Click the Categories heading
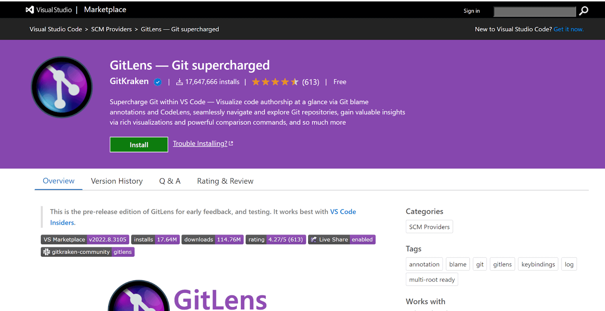 tap(425, 212)
